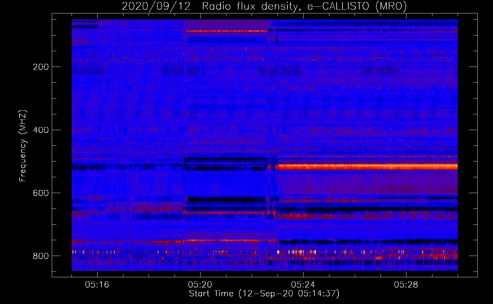Click the 'Start Time (12-Sep-20 05:14:37)' label
This screenshot has height=304, width=493.
click(x=264, y=294)
